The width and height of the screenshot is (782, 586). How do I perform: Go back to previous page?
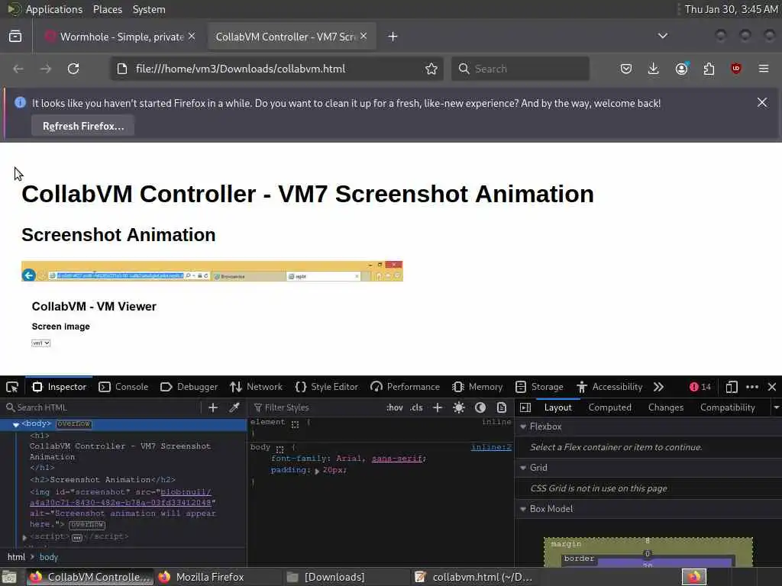pyautogui.click(x=18, y=69)
